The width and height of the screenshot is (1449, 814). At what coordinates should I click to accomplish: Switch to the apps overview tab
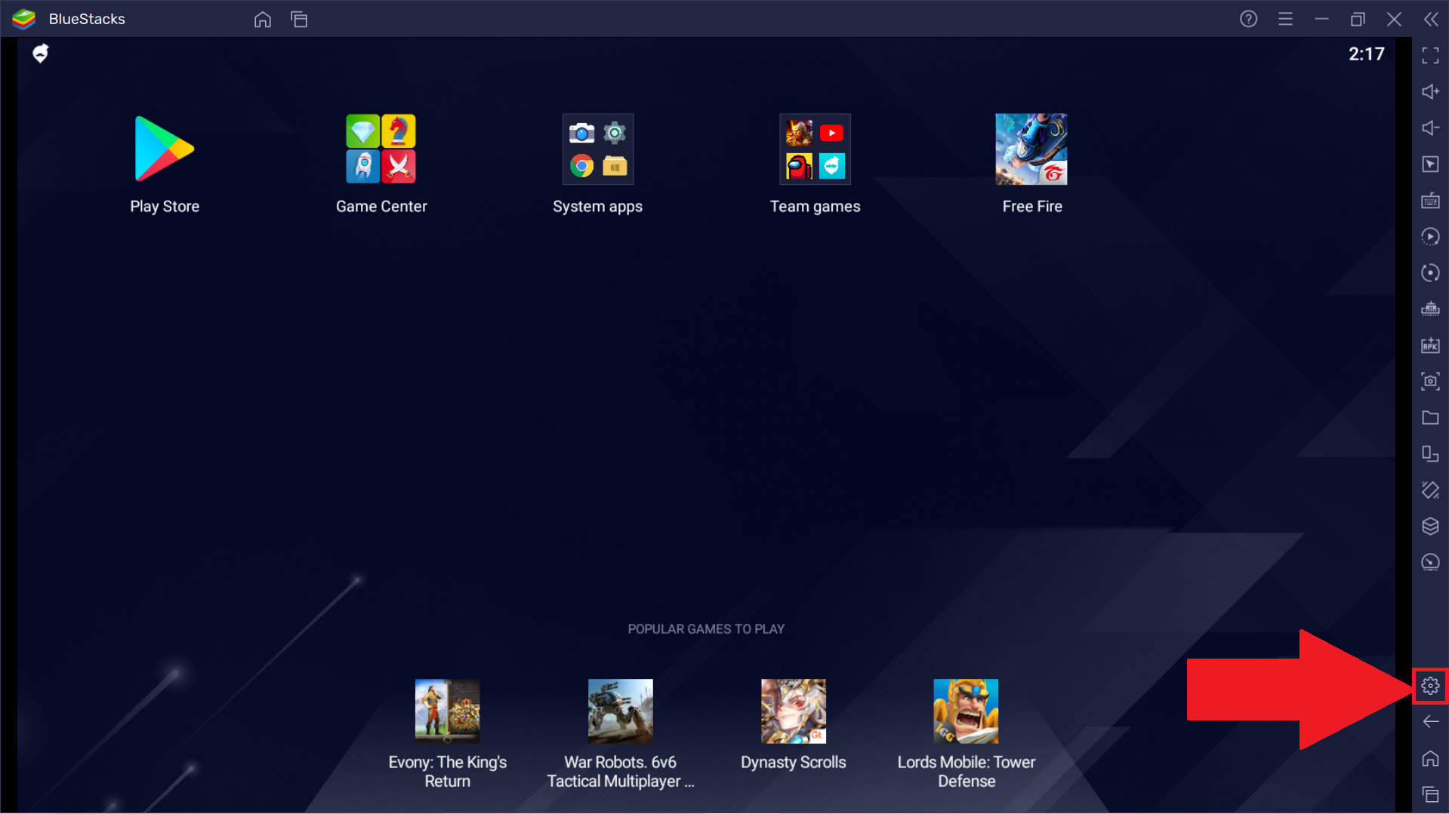(299, 20)
